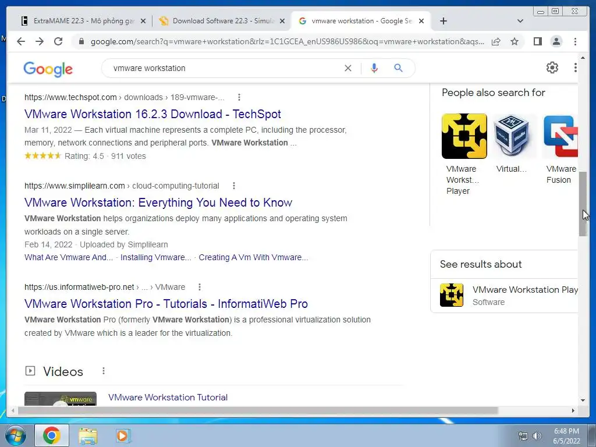Click the horizontal scroll right arrow
This screenshot has width=596, height=447.
573,410
